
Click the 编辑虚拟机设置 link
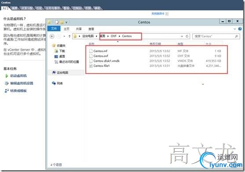click(22, 83)
